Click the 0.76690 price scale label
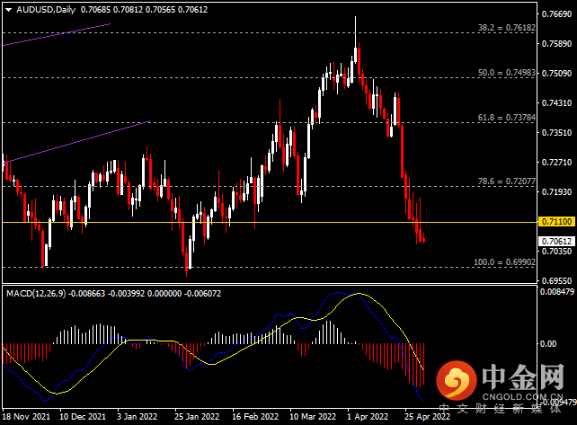577x425 pixels. click(556, 14)
